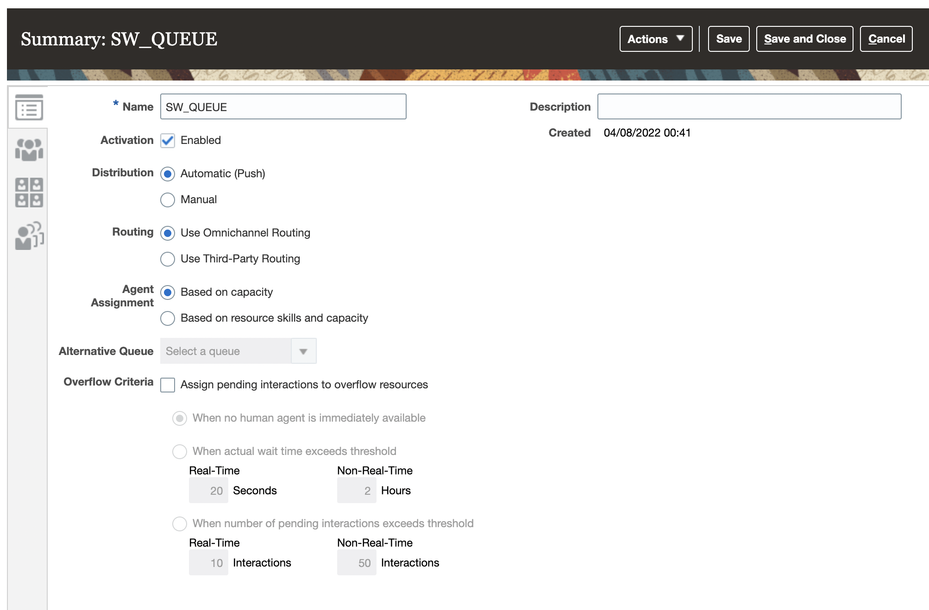The image size is (929, 610).
Task: Click the Name input field
Action: coord(283,107)
